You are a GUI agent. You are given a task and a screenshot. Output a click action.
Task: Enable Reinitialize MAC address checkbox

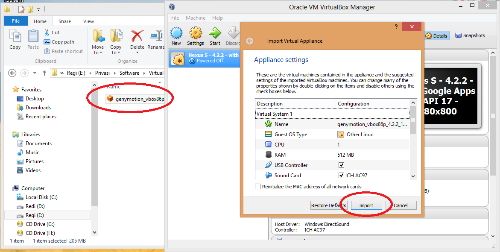coord(257,187)
